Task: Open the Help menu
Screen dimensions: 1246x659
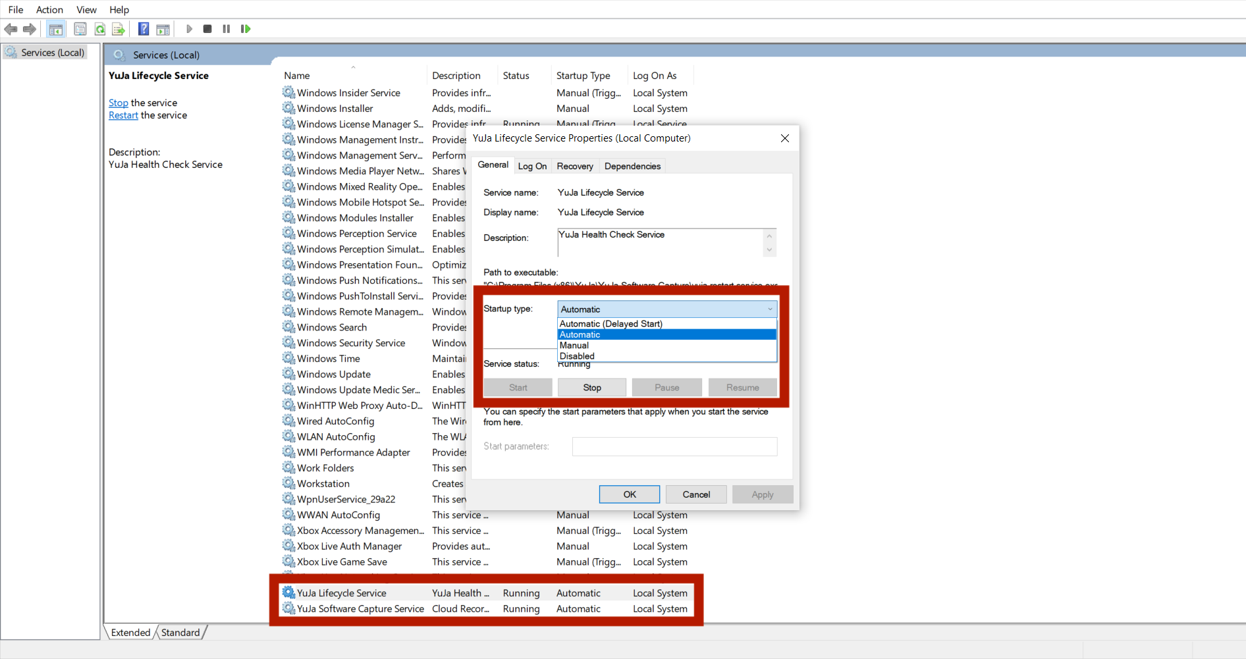Action: pos(119,10)
